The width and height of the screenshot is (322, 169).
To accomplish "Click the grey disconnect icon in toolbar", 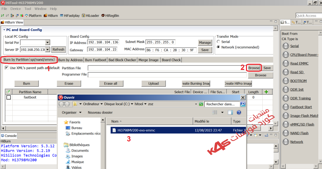I will [7, 16].
